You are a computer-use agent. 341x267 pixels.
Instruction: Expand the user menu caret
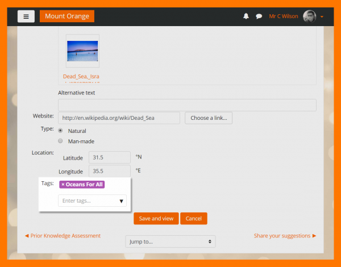coord(322,16)
